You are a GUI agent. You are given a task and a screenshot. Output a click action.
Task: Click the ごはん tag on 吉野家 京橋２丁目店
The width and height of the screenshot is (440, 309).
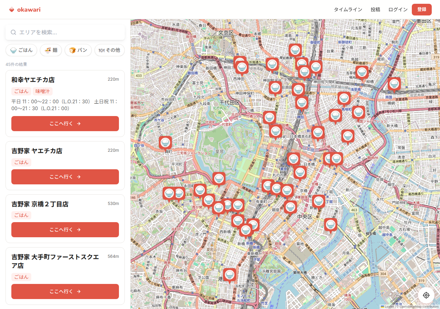click(21, 215)
